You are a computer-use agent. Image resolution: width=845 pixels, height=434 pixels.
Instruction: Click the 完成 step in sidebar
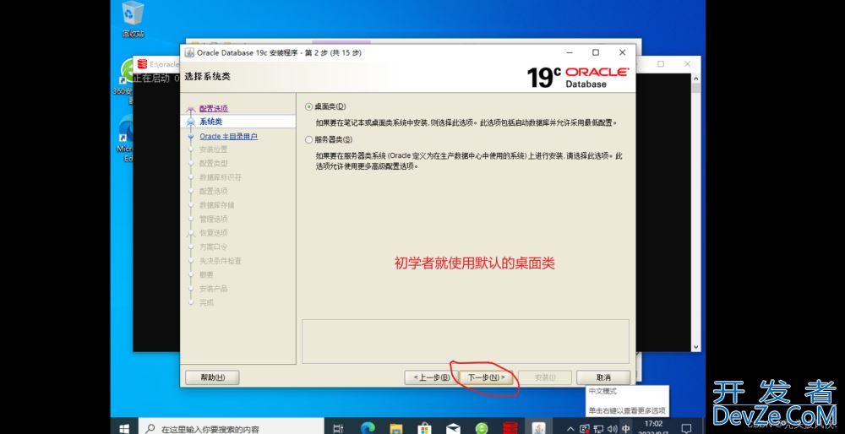[206, 302]
